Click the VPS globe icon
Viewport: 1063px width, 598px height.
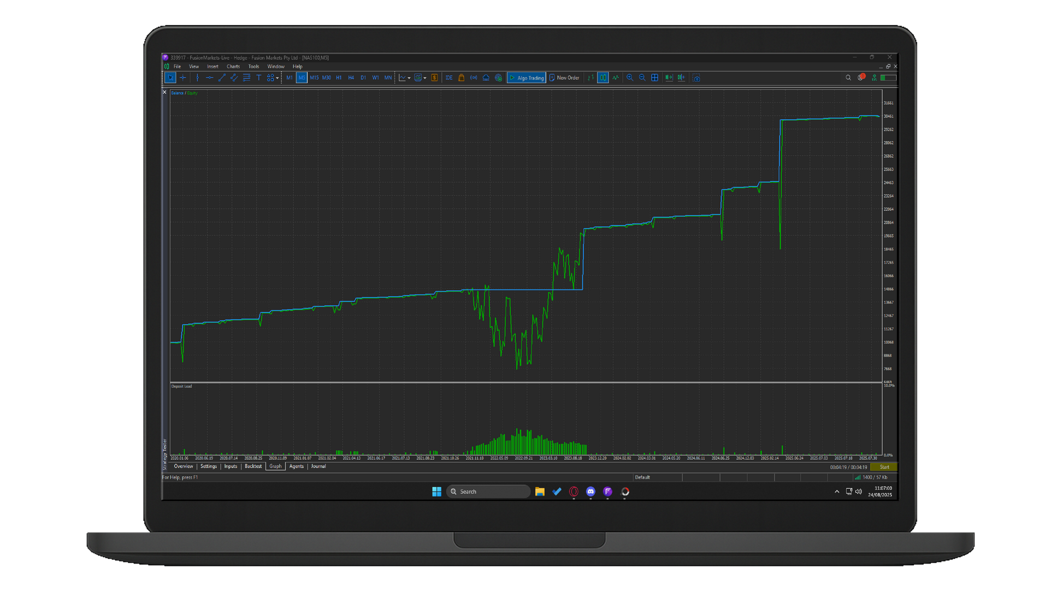point(498,78)
